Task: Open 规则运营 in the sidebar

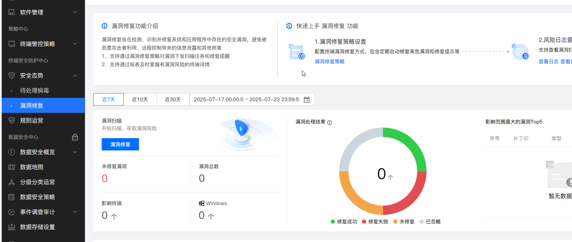Action: (43, 121)
